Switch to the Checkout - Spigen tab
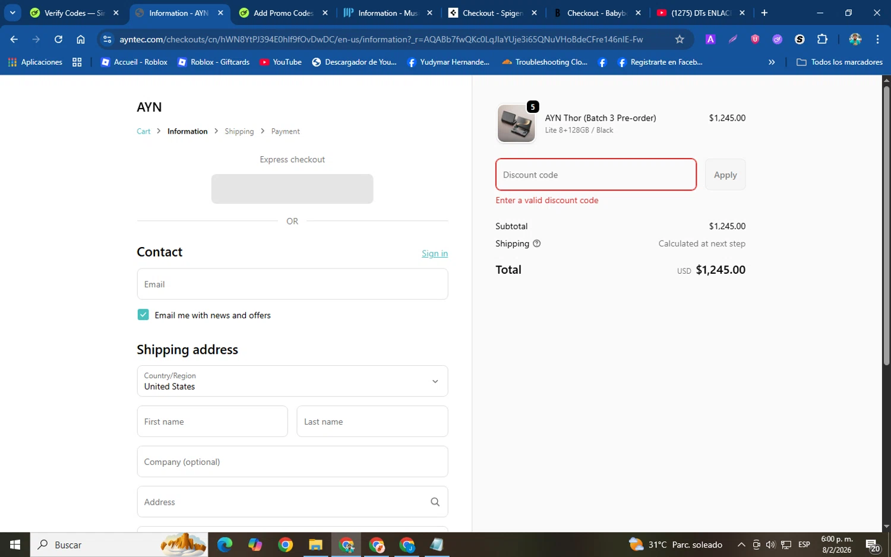891x557 pixels. 492,12
